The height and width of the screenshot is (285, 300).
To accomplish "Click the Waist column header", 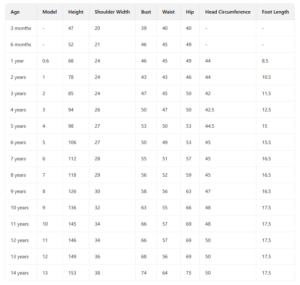I will pyautogui.click(x=168, y=12).
